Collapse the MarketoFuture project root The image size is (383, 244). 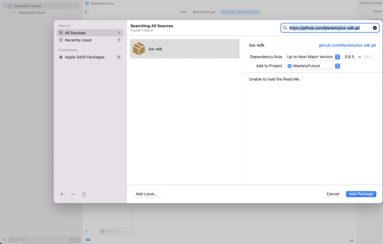click(x=5, y=6)
